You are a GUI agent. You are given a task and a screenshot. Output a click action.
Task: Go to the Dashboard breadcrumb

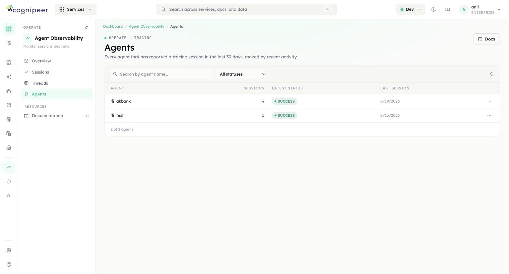(x=113, y=26)
